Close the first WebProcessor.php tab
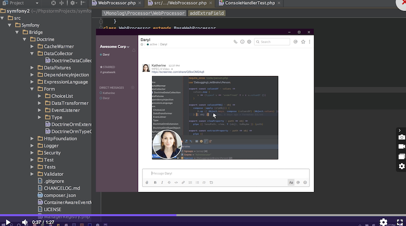Viewport: 406px width, 226px height. 140,3
